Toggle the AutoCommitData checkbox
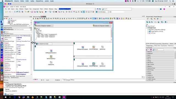This screenshot has height=99, width=176. 17,50
